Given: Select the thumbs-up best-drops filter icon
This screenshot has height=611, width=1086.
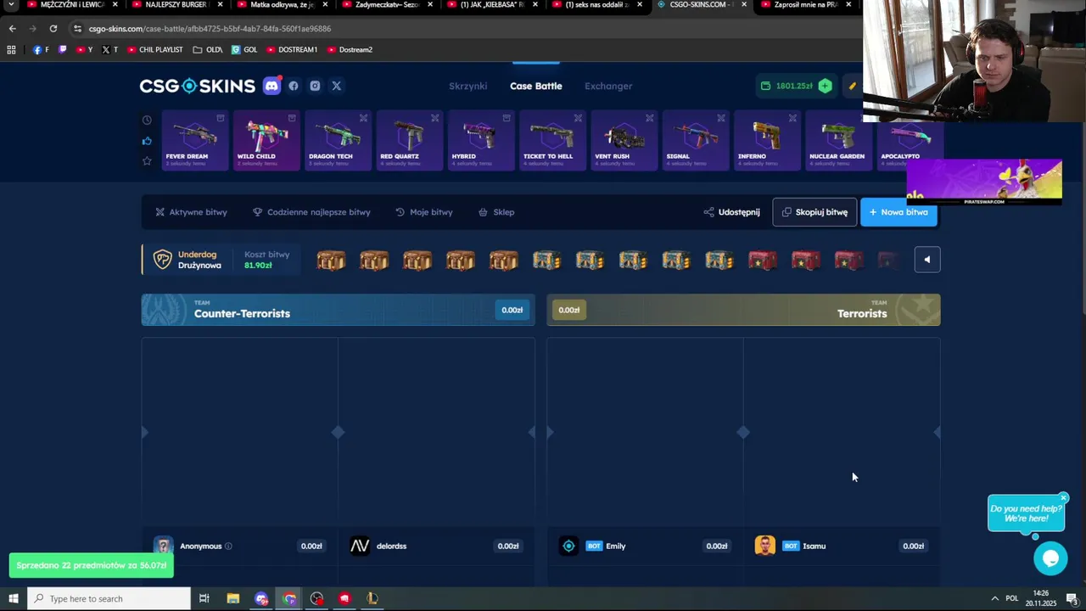Looking at the screenshot, I should [147, 141].
